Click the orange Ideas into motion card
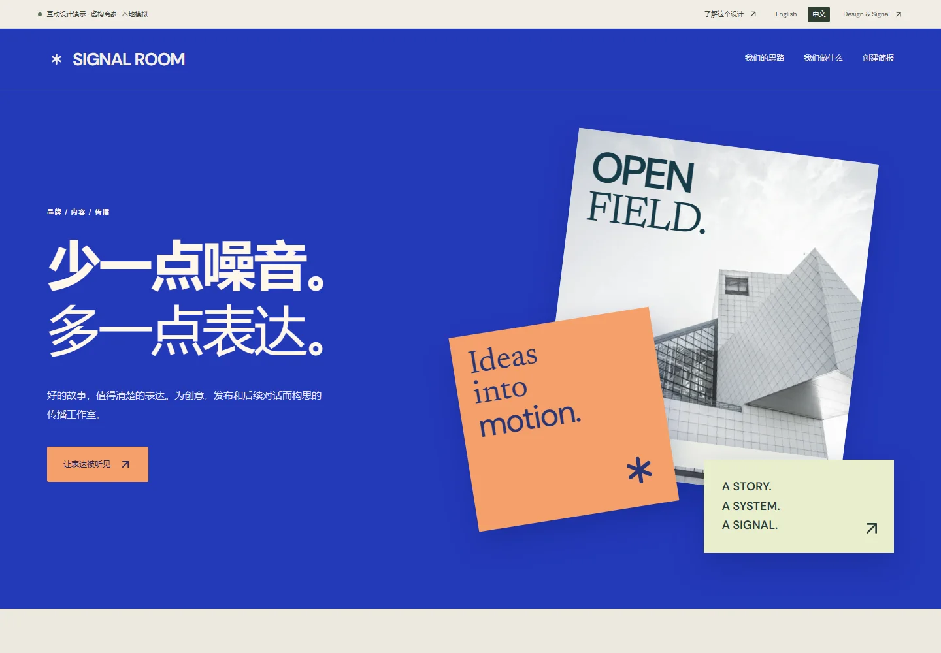 563,419
